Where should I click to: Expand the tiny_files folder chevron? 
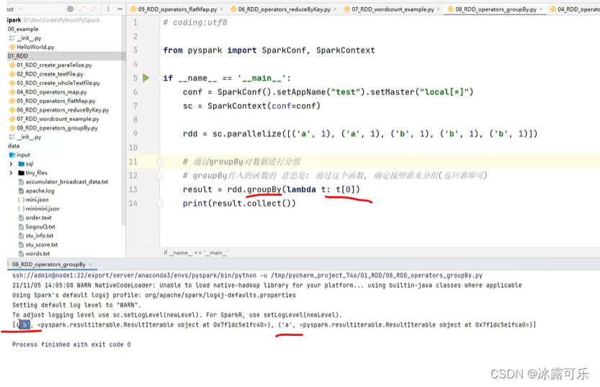(x=11, y=173)
